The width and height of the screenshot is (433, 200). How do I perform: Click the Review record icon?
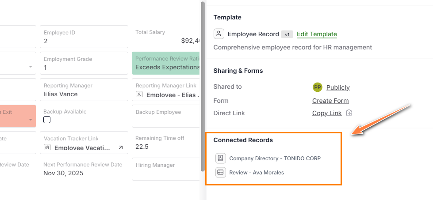221,172
